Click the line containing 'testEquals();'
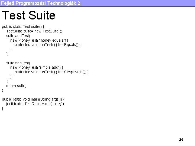The width and height of the screenshot is (195, 146). [48, 45]
